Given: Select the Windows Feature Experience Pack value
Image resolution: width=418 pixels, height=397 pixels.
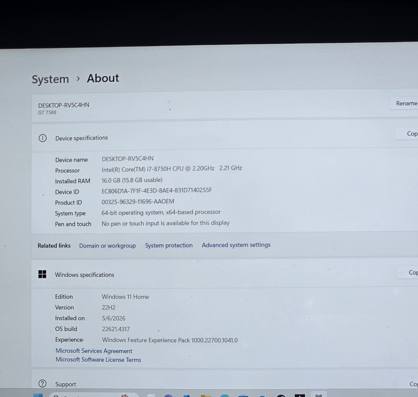Looking at the screenshot, I should click(x=170, y=340).
